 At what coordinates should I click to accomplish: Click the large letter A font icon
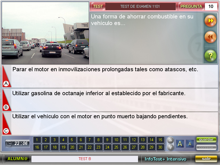tap(180, 144)
